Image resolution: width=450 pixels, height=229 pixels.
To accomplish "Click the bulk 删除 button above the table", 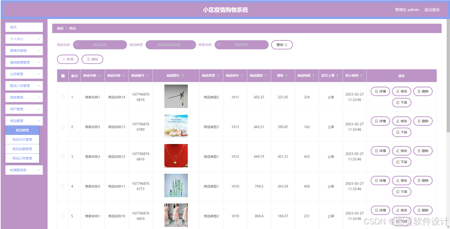I will click(x=92, y=59).
